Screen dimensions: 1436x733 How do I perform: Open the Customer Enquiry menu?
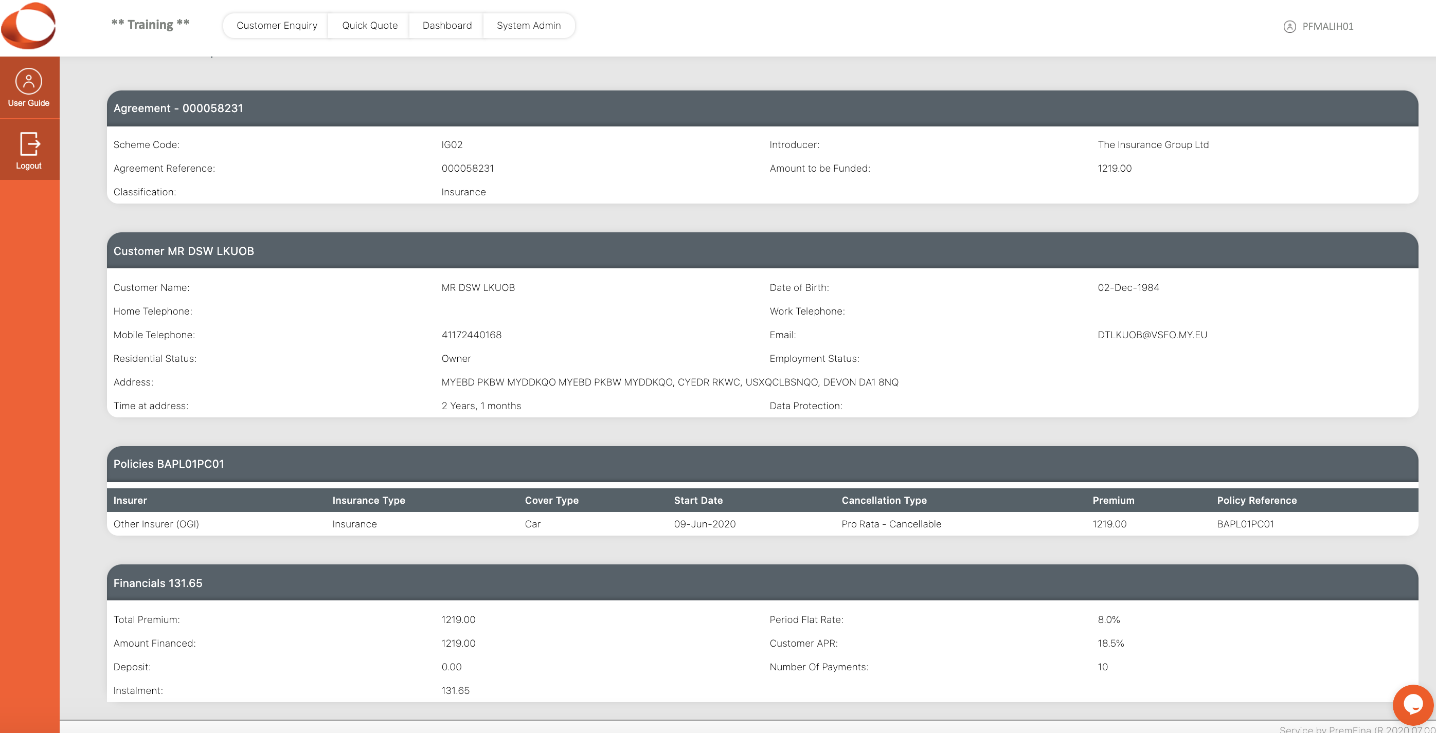[277, 26]
